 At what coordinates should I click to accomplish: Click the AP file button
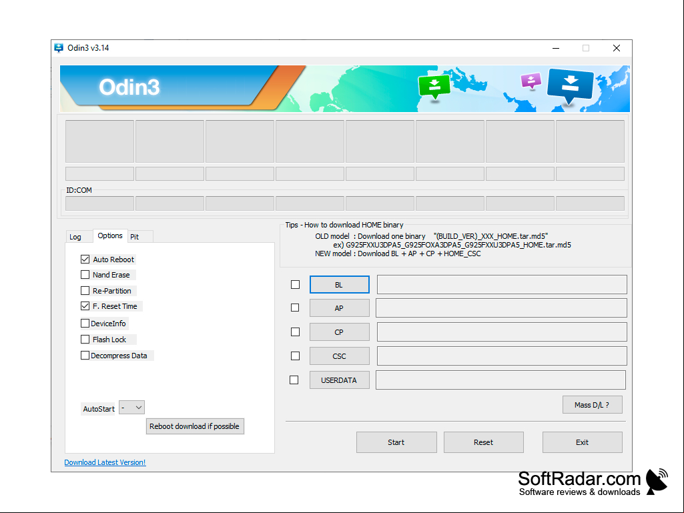click(340, 308)
